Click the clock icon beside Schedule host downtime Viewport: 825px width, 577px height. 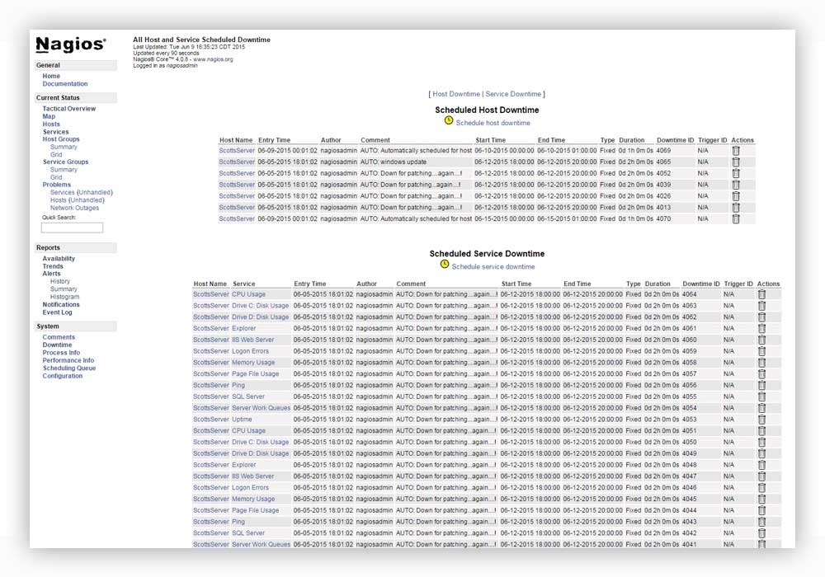[x=448, y=120]
